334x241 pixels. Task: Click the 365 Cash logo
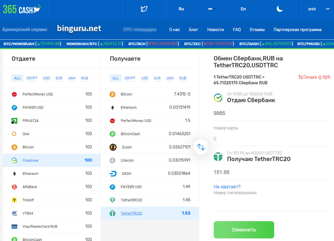coord(22,9)
